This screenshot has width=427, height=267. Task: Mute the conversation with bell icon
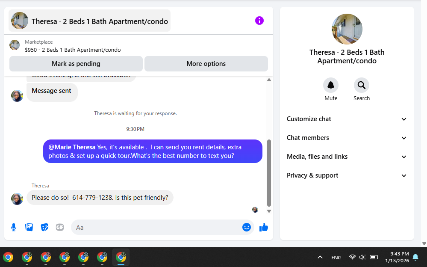pyautogui.click(x=331, y=86)
